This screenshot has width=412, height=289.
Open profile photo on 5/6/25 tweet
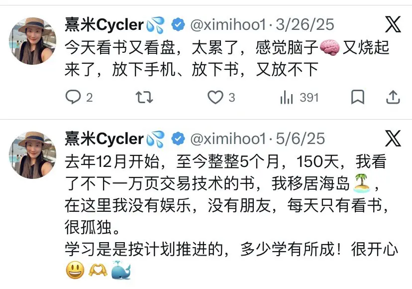pos(32,155)
